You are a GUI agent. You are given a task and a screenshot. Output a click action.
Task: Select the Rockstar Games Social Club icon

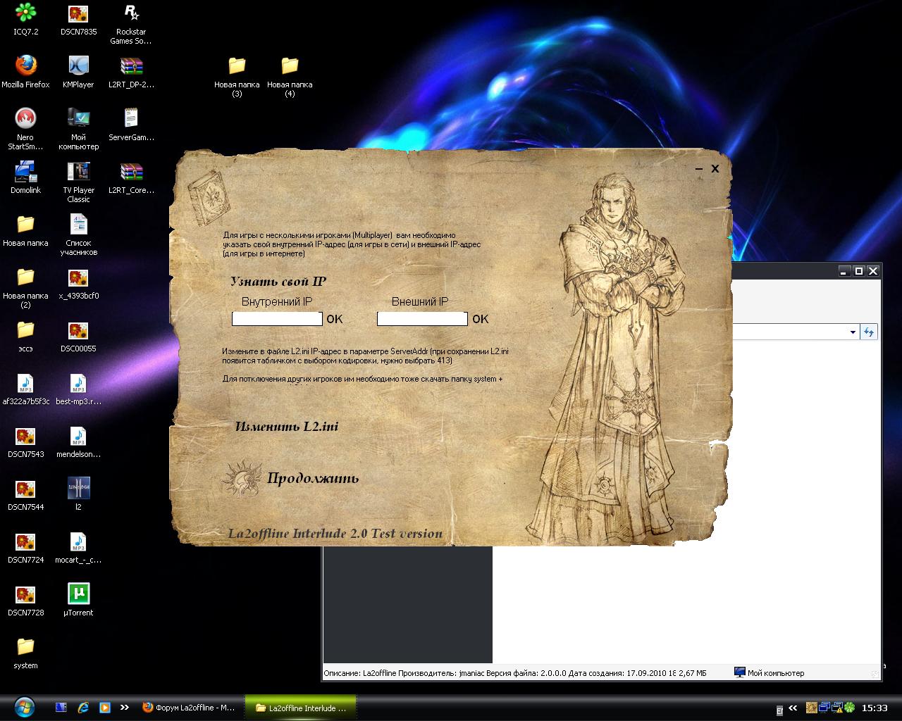pos(131,23)
